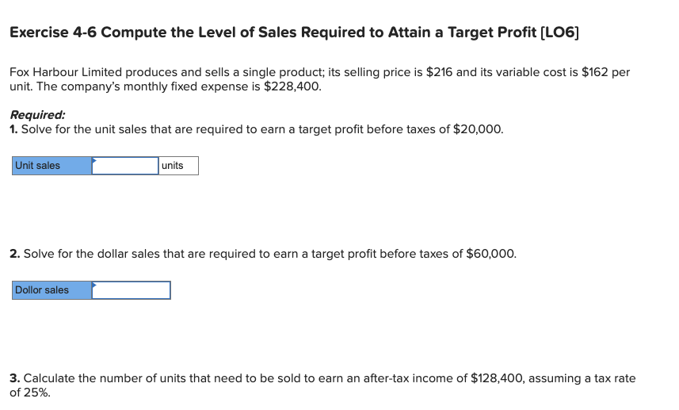Click the $228,400 monthly fixed expense amount
Viewport: 679px width, 410px height.
point(292,86)
